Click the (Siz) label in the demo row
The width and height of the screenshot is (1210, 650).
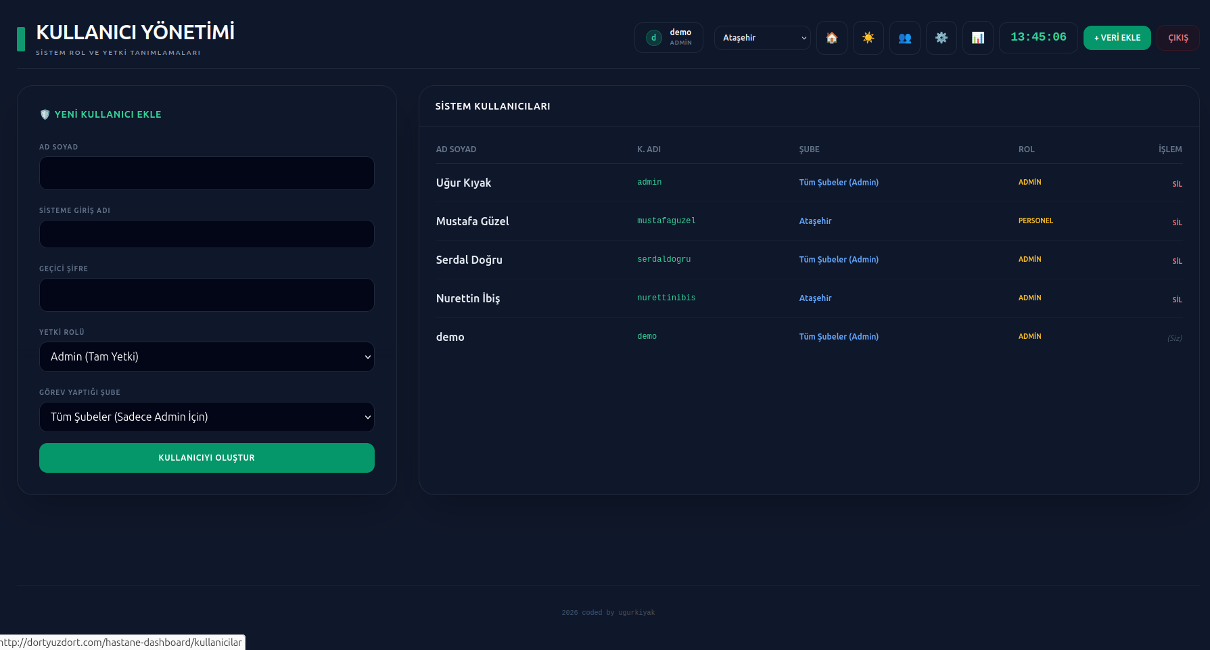click(1175, 338)
